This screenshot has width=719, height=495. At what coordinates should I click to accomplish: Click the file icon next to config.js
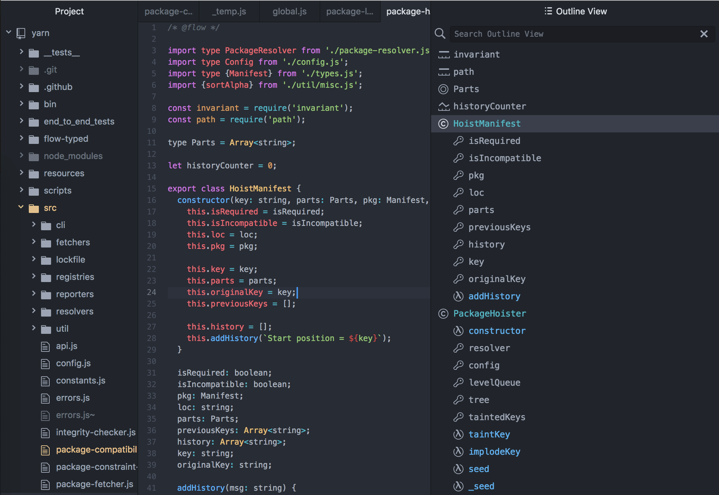tap(45, 363)
